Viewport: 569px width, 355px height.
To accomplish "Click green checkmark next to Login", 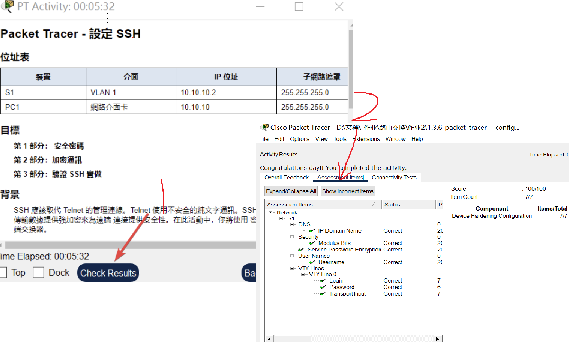I will (x=323, y=281).
